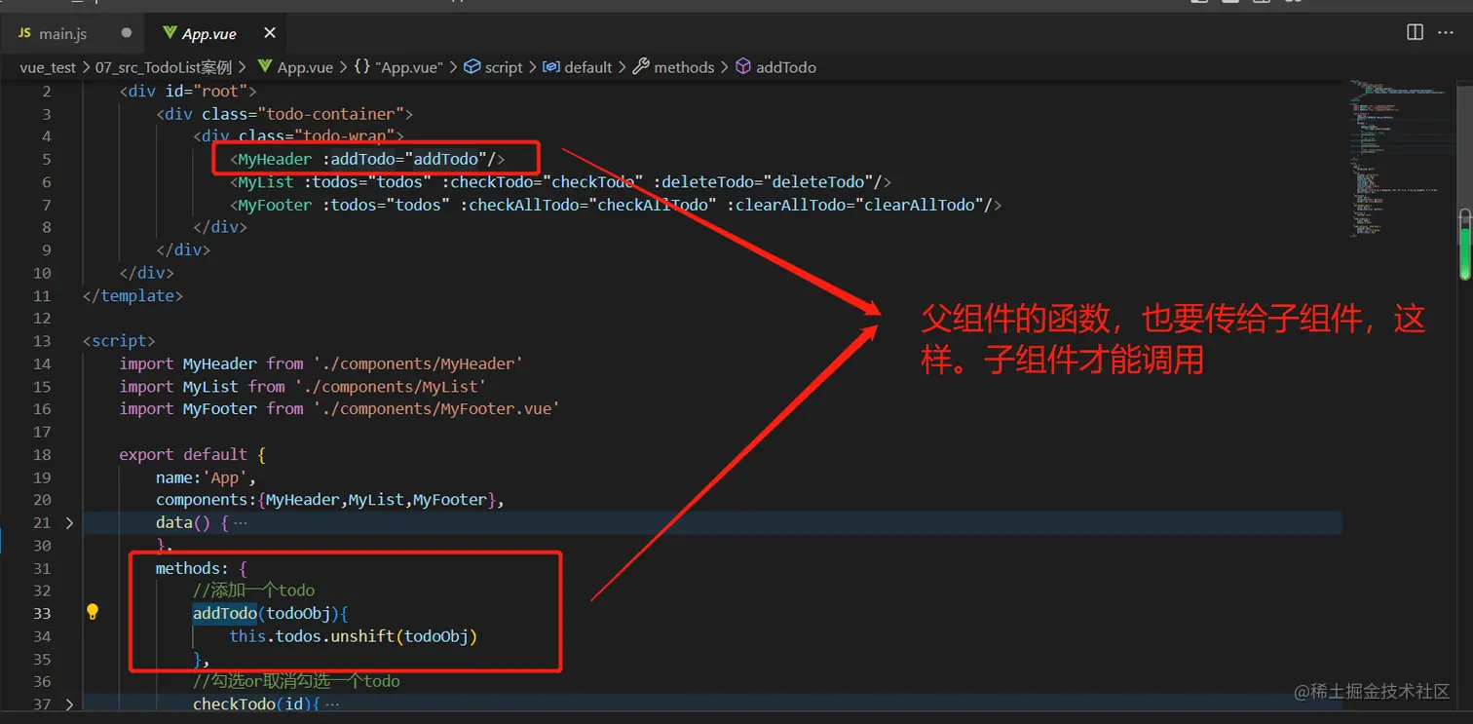Select line number 5 in gutter
This screenshot has width=1473, height=724.
point(47,159)
